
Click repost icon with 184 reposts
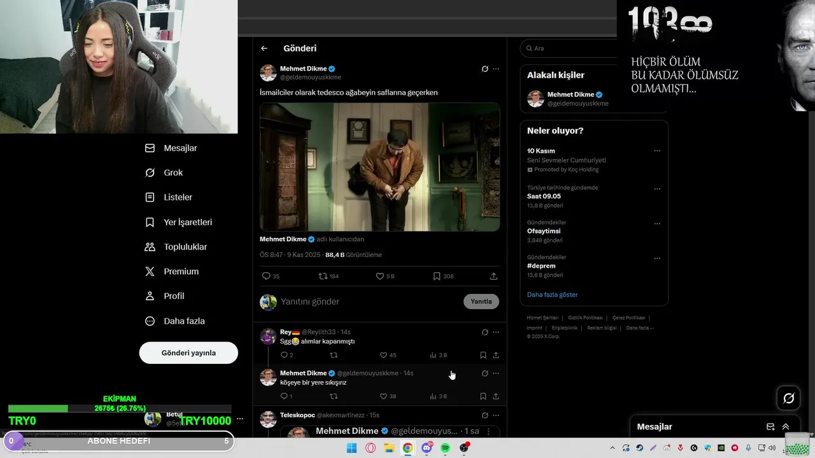pos(329,276)
